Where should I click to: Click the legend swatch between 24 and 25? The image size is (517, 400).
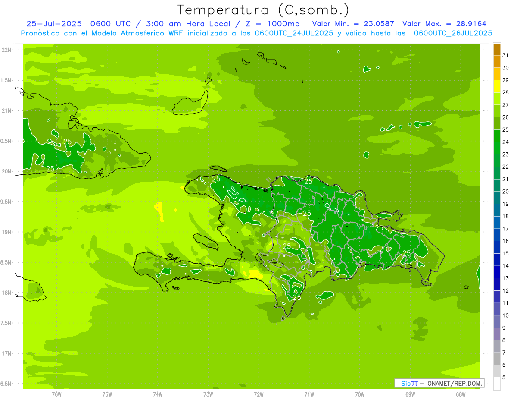(x=497, y=136)
